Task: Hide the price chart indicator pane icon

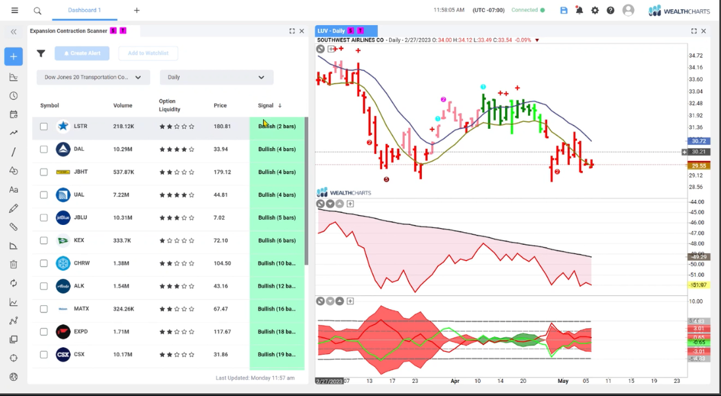Action: (321, 49)
